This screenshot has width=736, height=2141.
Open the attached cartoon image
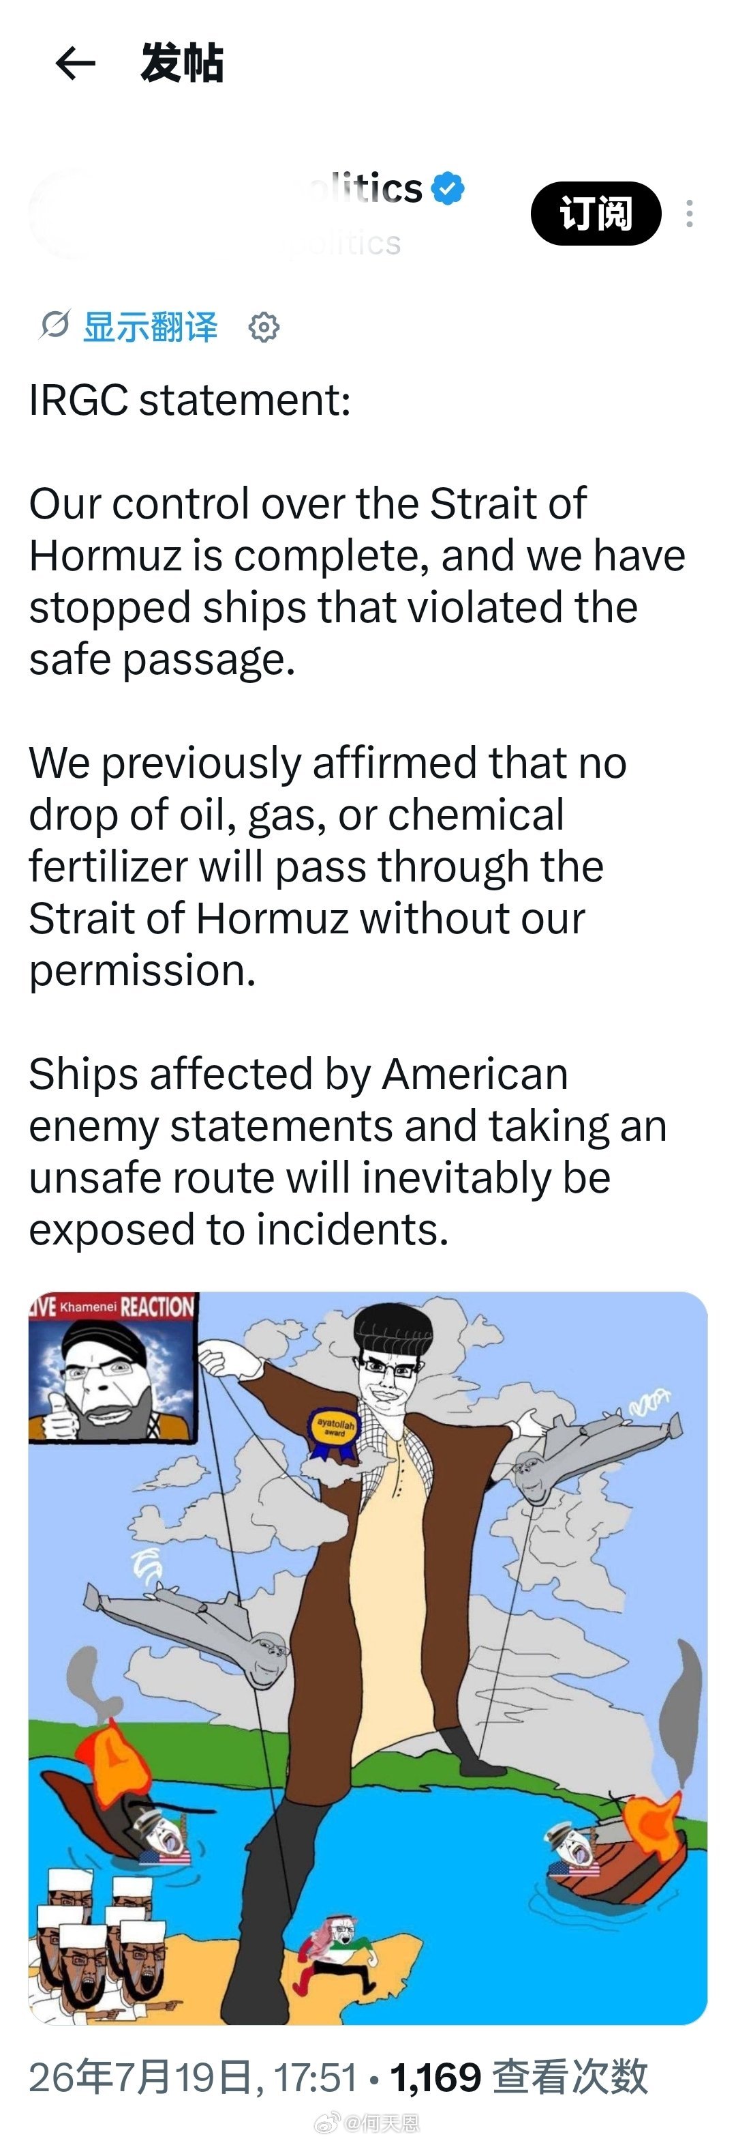[x=367, y=1658]
